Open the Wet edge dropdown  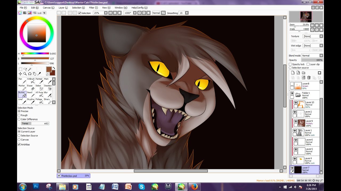coord(321,46)
